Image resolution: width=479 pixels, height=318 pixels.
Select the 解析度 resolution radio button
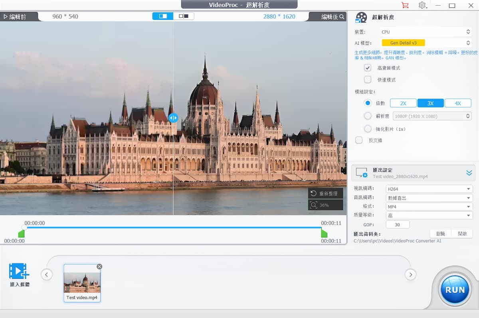pos(368,116)
